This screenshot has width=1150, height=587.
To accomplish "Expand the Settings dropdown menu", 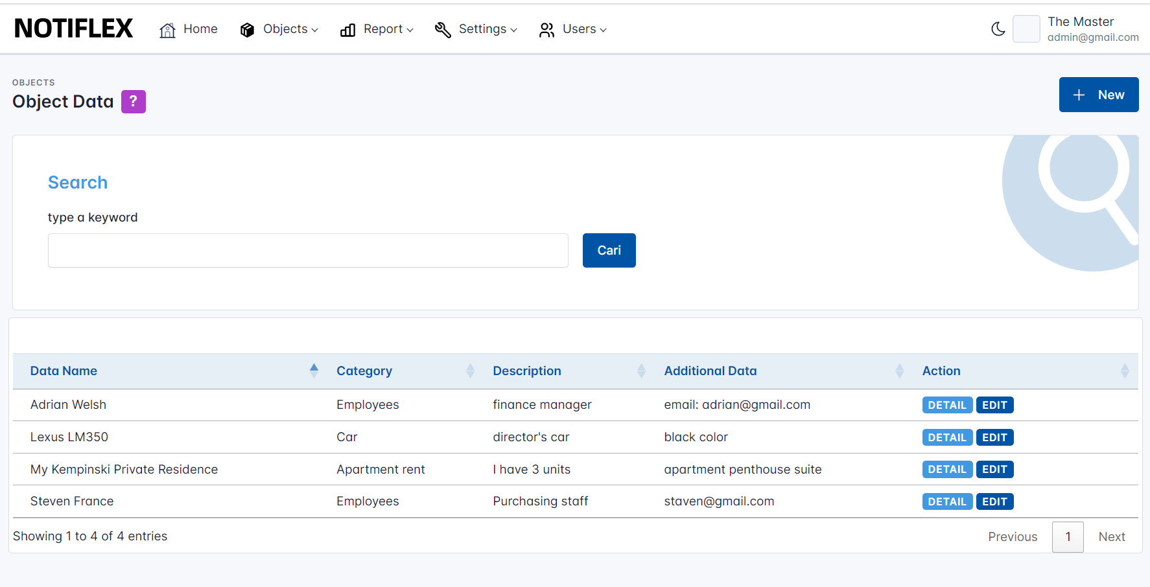I will (x=487, y=29).
